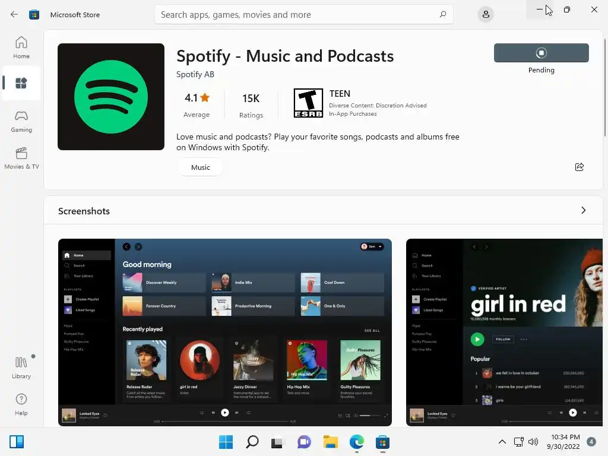Open the Spotify AB publisher link
The width and height of the screenshot is (608, 456).
[195, 74]
